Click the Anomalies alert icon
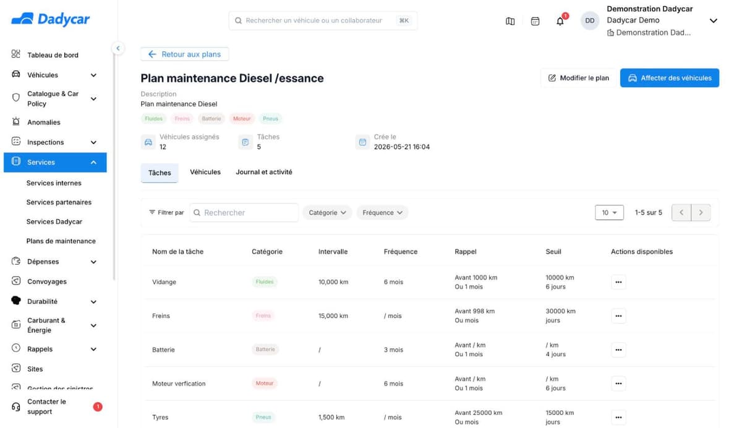 16,122
